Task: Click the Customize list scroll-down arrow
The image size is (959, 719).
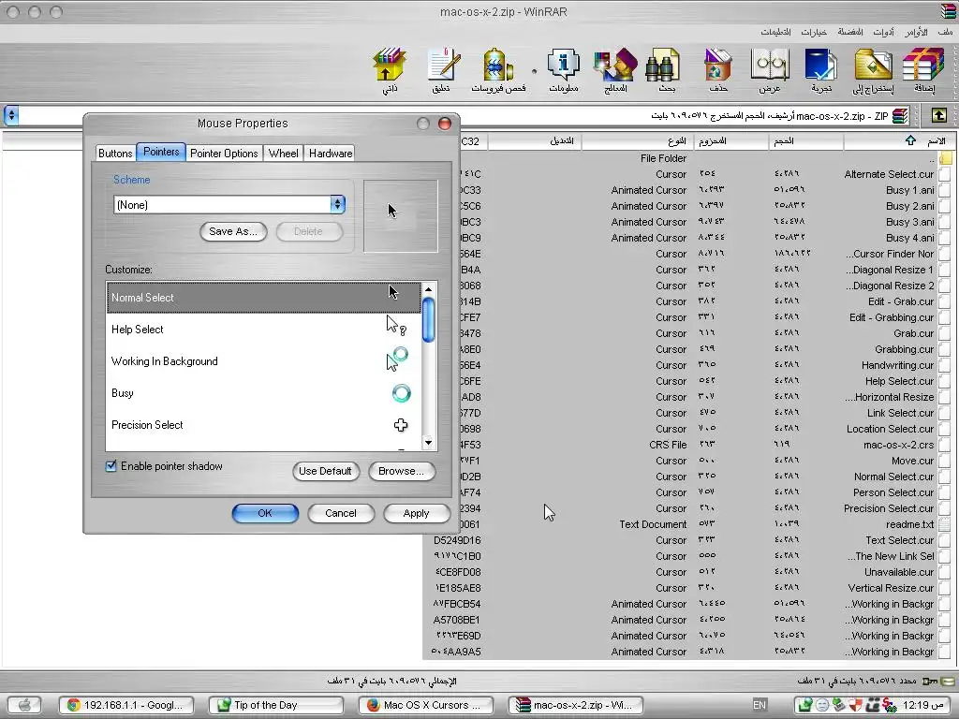Action: pos(428,443)
